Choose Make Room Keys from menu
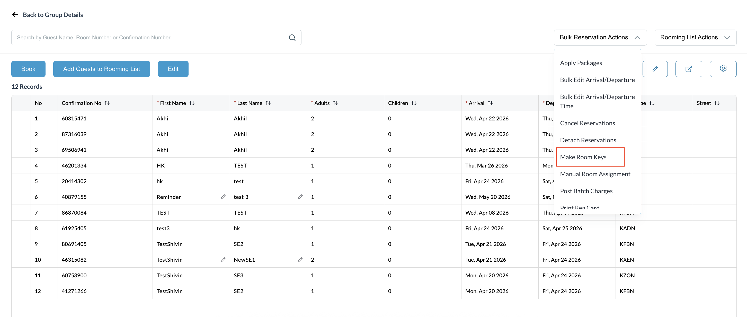 [583, 157]
